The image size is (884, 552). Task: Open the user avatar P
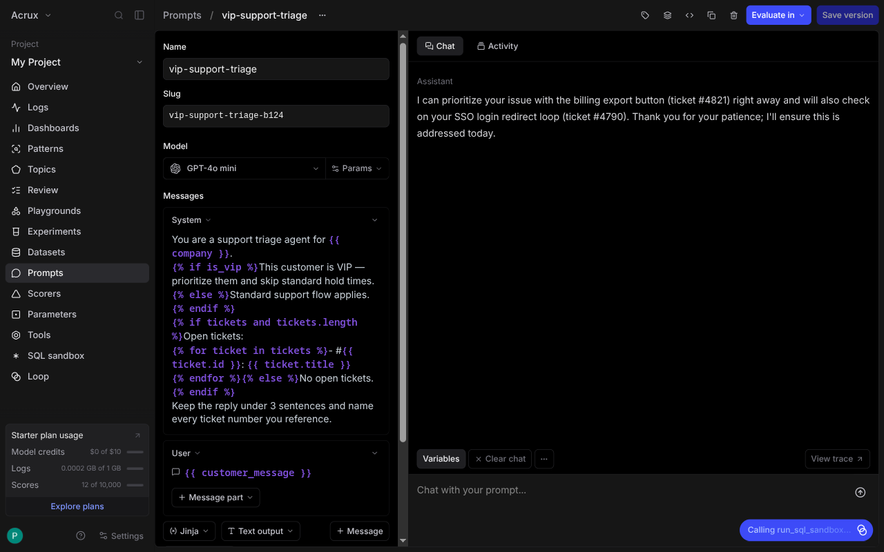pyautogui.click(x=15, y=535)
